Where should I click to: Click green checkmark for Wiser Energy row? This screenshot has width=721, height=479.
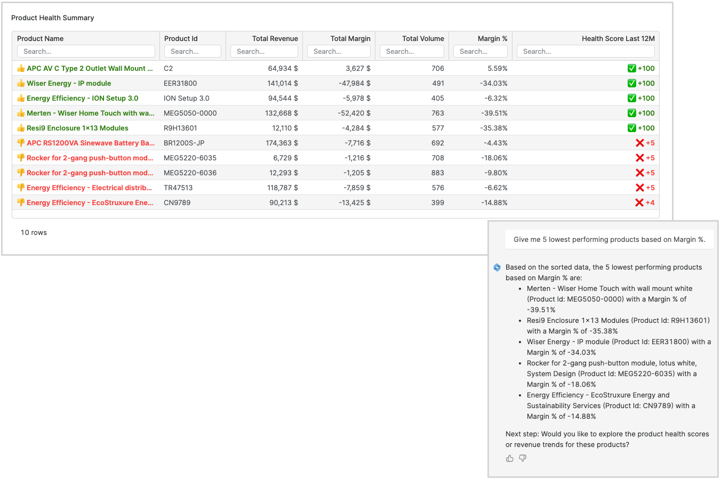(632, 83)
